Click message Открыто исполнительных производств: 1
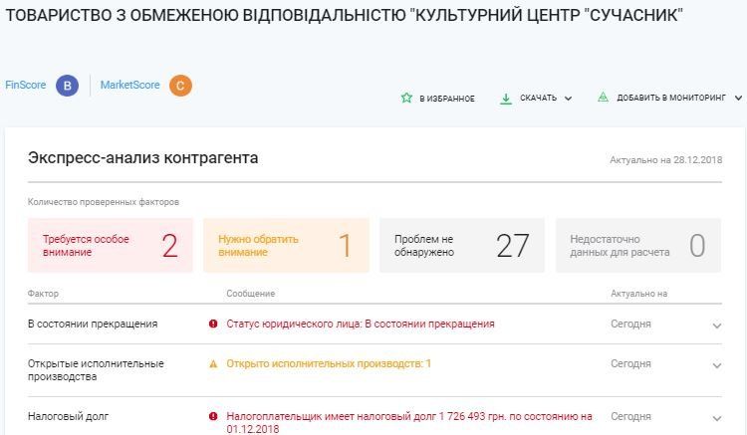The width and height of the screenshot is (747, 435). point(329,364)
